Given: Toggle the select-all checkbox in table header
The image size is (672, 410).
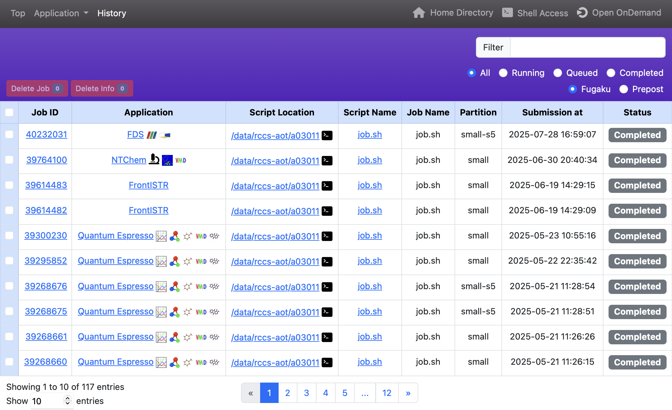Looking at the screenshot, I should 9,112.
